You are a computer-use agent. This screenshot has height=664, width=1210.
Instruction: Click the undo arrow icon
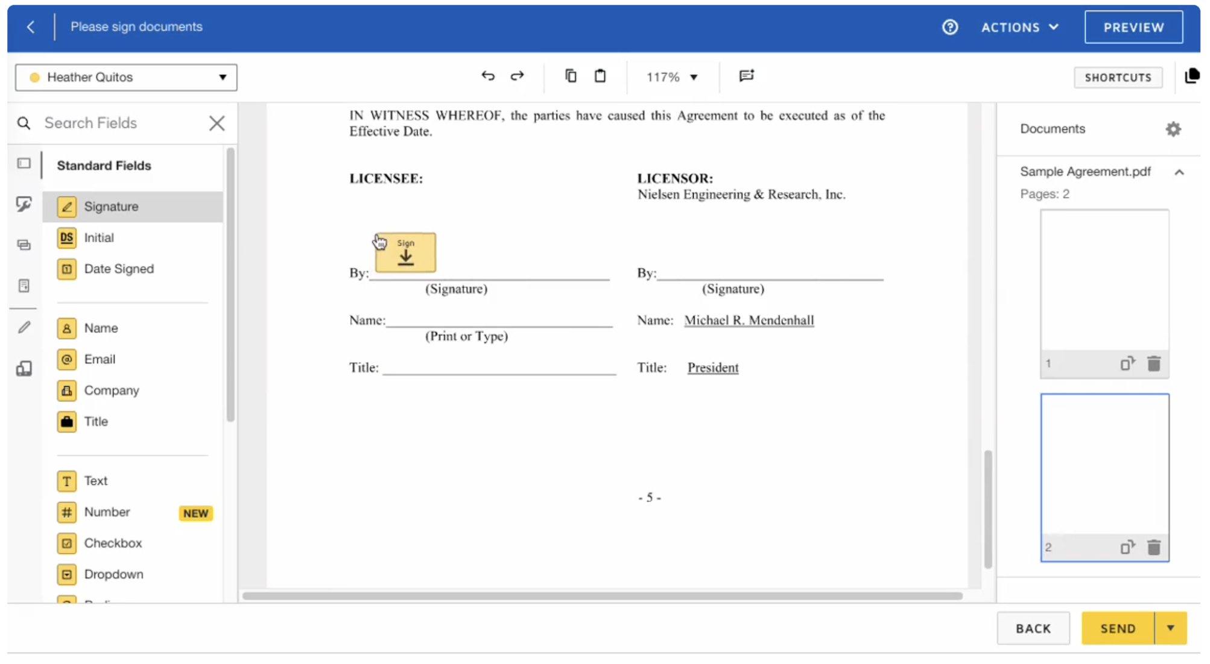click(x=487, y=76)
